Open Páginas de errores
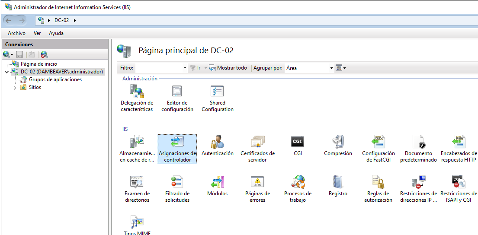This screenshot has height=235, width=478. click(x=257, y=189)
